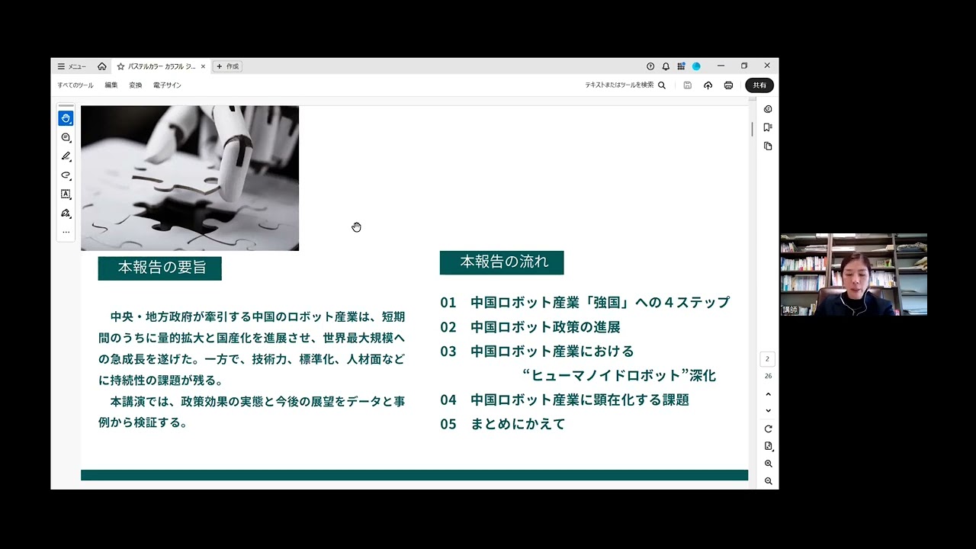Print the document via printer icon
Image resolution: width=976 pixels, height=549 pixels.
(x=728, y=85)
